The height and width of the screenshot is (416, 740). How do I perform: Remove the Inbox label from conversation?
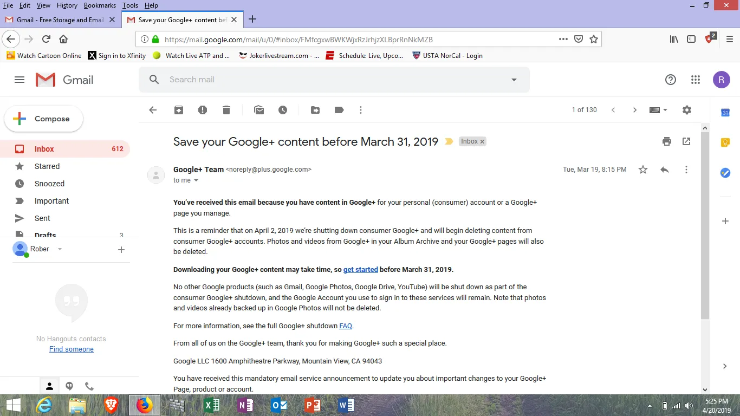[x=482, y=141]
